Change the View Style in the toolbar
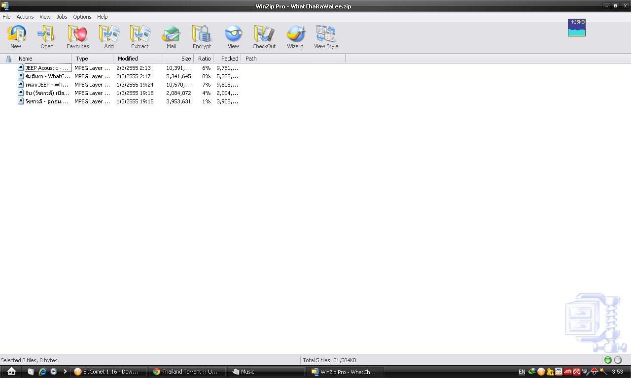 [x=326, y=37]
